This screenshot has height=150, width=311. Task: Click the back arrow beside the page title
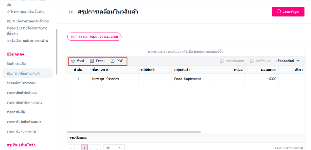[71, 12]
